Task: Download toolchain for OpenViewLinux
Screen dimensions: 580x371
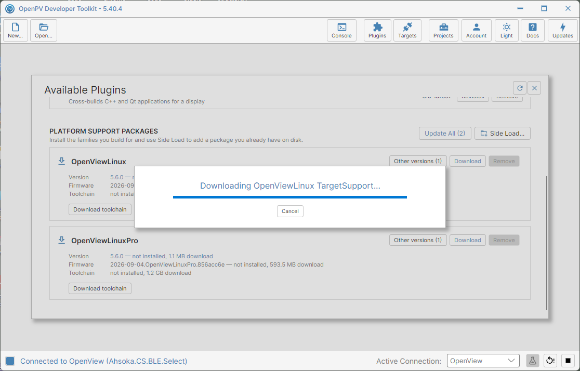Action: [100, 209]
